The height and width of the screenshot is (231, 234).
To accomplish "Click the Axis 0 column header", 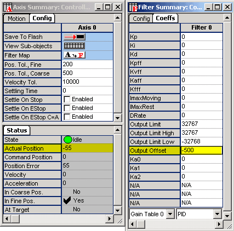I will 87,27.
